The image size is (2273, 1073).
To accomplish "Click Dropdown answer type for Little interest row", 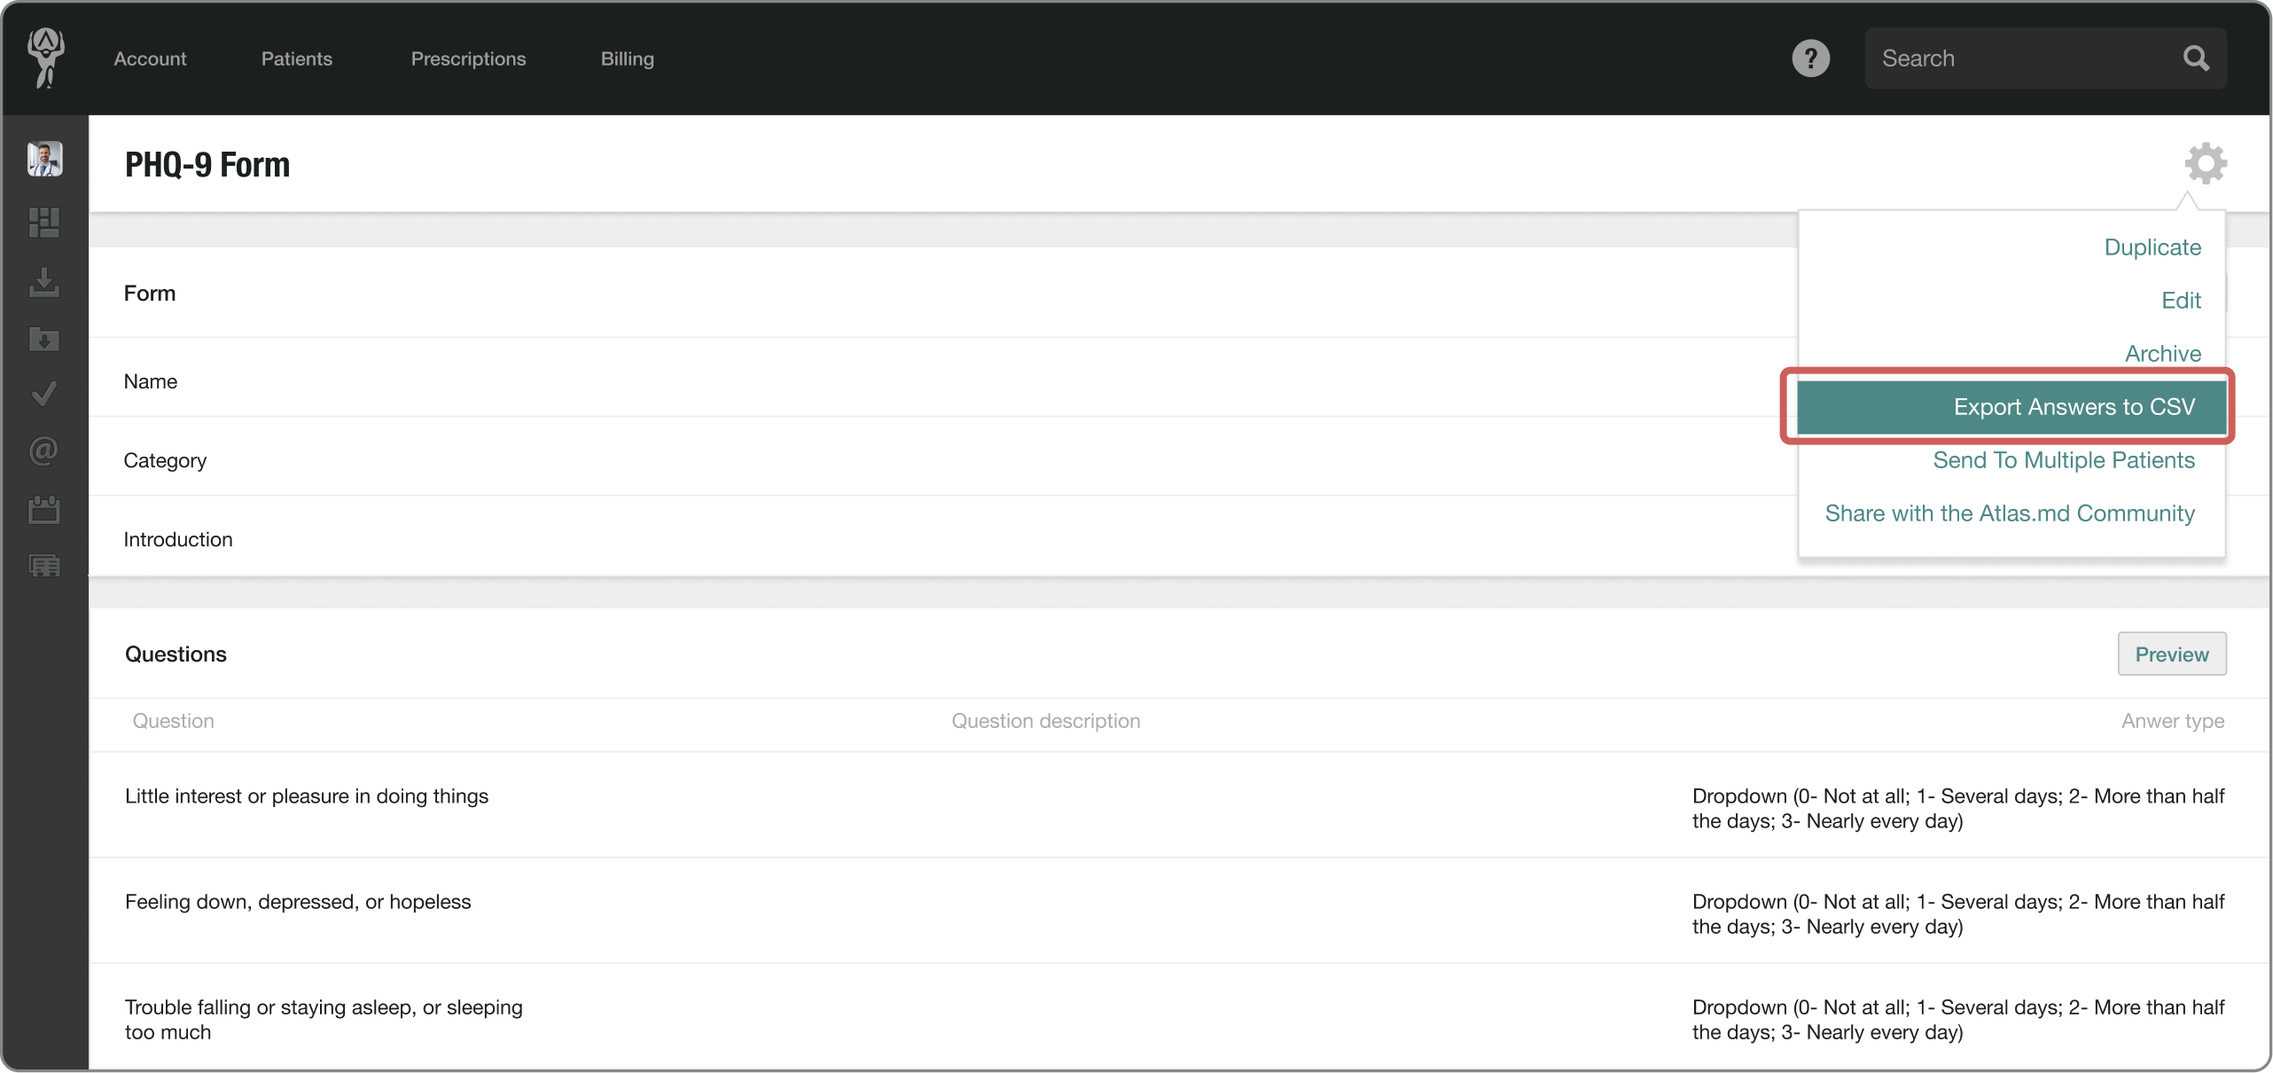I will [x=1958, y=809].
